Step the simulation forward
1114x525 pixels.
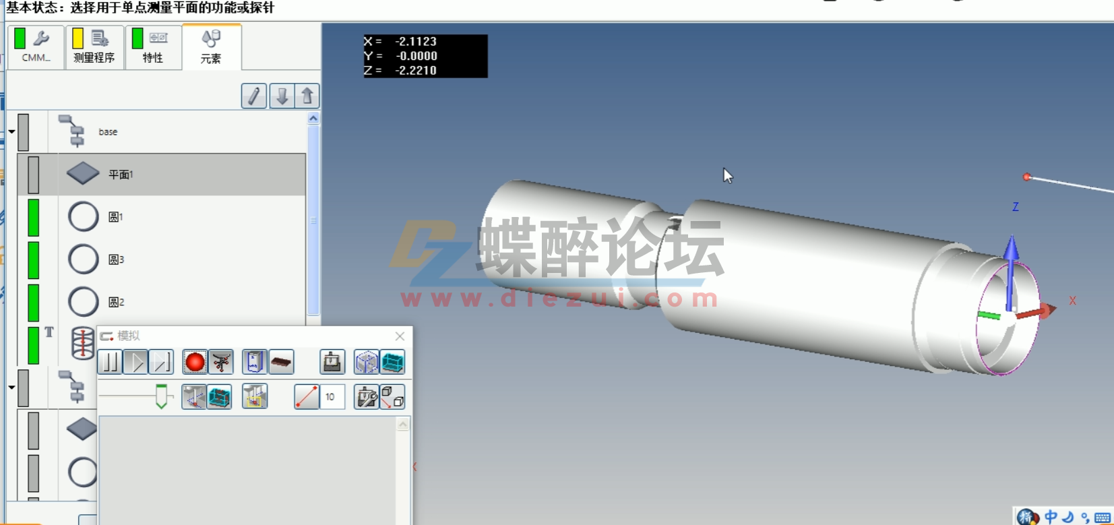pos(161,363)
